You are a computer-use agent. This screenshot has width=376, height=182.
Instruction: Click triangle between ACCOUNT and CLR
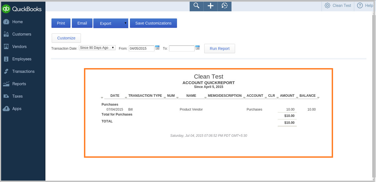(x=266, y=98)
